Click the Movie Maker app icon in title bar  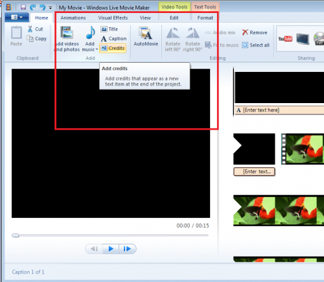point(8,7)
